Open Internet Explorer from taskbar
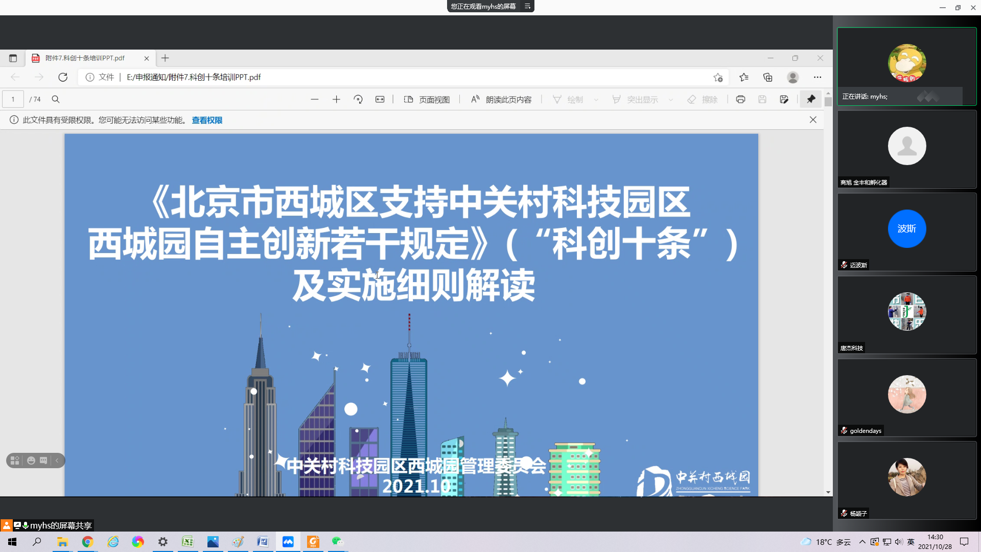Image resolution: width=981 pixels, height=552 pixels. pos(112,542)
